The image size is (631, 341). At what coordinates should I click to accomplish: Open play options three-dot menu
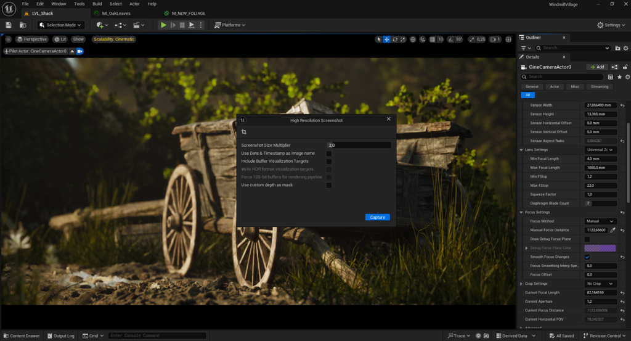pos(201,25)
